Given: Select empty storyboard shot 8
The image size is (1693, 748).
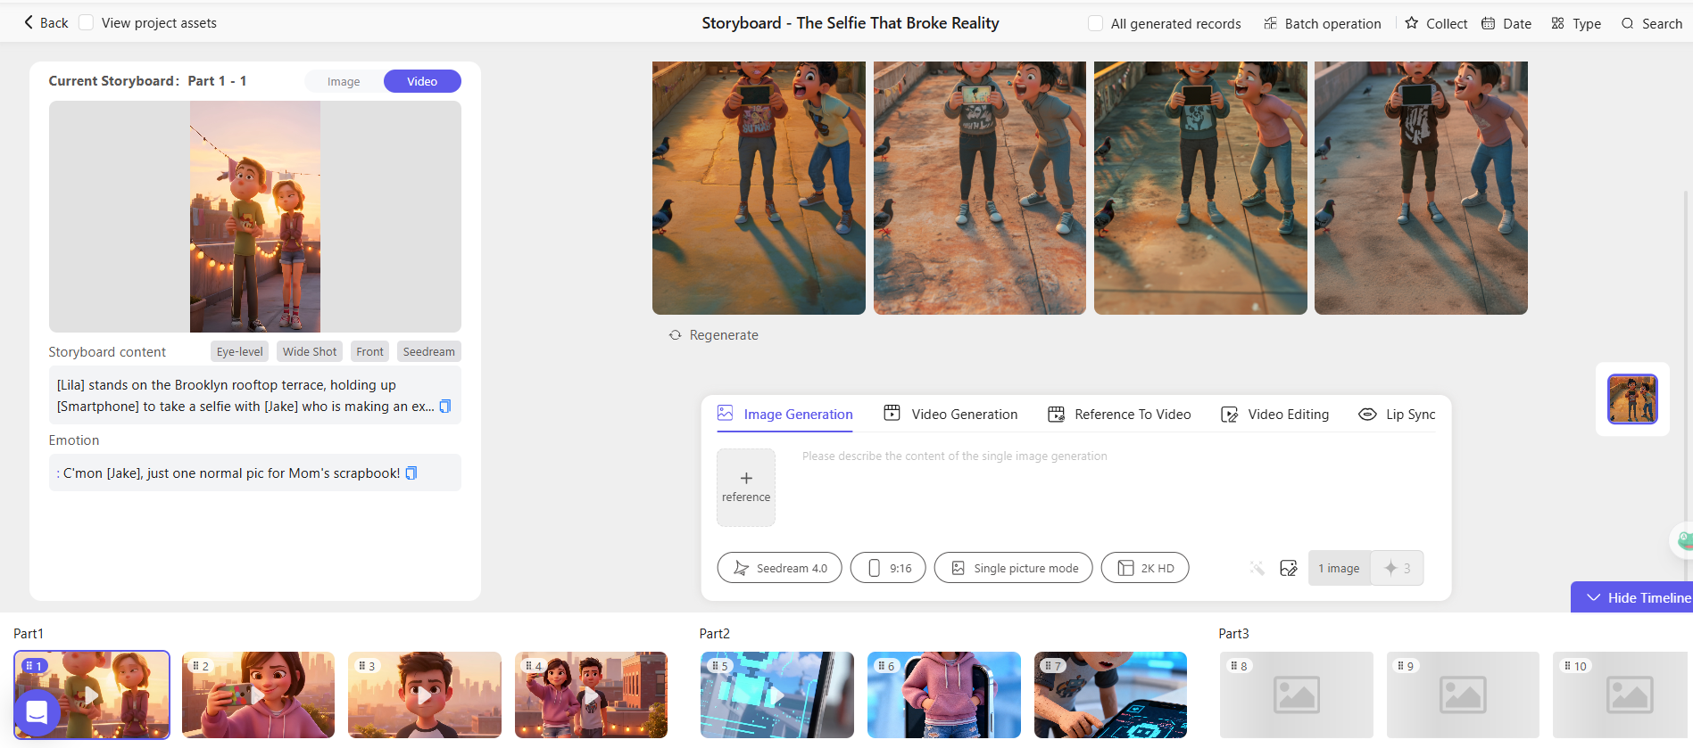Looking at the screenshot, I should pyautogui.click(x=1297, y=695).
